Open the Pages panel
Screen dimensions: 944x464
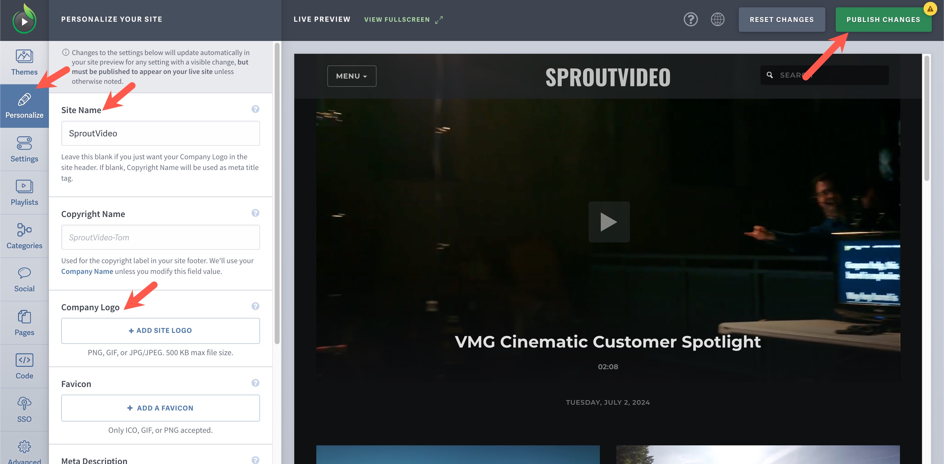pos(24,324)
